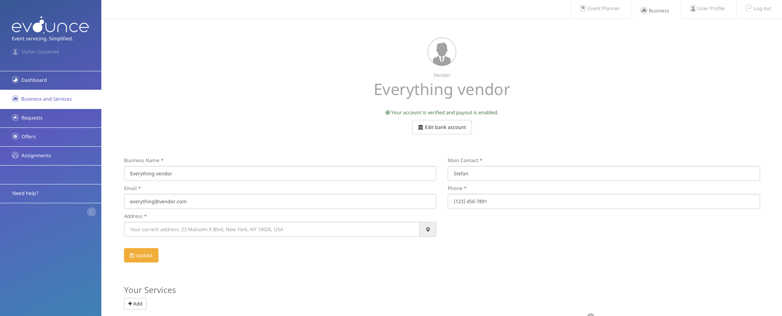782x316 pixels.
Task: Open the Requests menu item
Action: [51, 118]
